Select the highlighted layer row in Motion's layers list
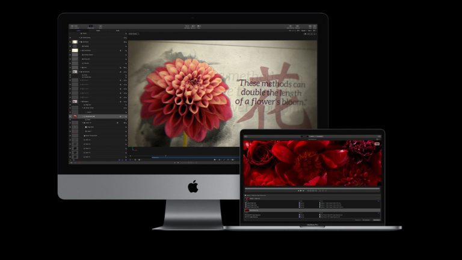 pyautogui.click(x=98, y=116)
